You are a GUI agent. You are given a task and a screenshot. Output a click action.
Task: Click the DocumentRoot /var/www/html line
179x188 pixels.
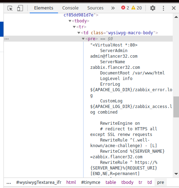click(133, 73)
